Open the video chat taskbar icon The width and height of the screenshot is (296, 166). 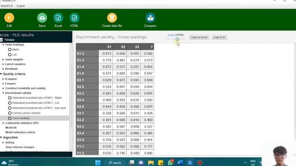click(141, 162)
